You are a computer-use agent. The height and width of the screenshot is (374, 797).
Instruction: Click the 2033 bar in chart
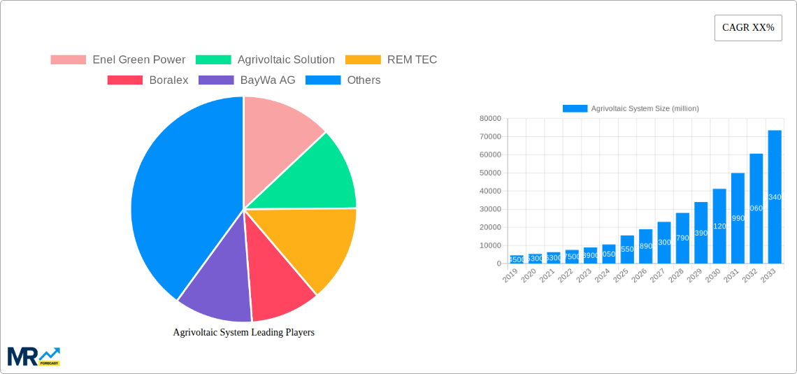pos(775,197)
